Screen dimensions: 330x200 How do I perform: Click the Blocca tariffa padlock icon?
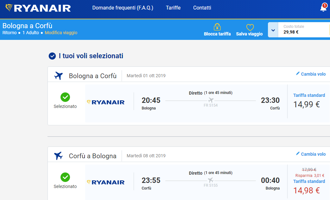pos(217,27)
